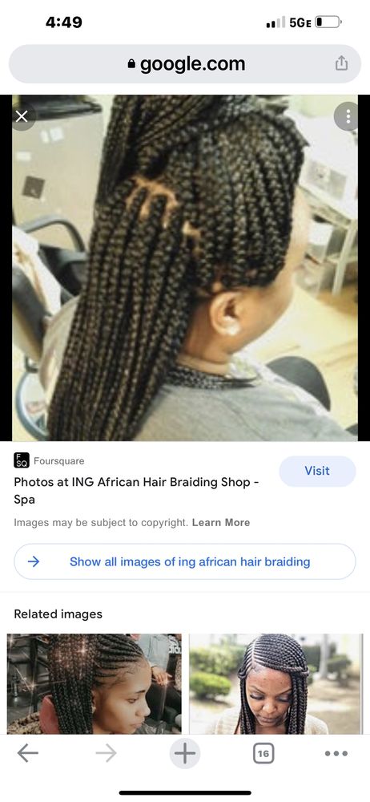Go forward with the right arrow
The height and width of the screenshot is (802, 370).
pyautogui.click(x=107, y=753)
